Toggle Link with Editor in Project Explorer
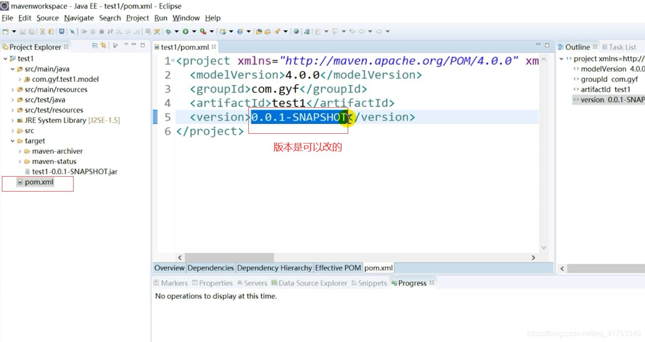This screenshot has width=645, height=342. (x=103, y=45)
